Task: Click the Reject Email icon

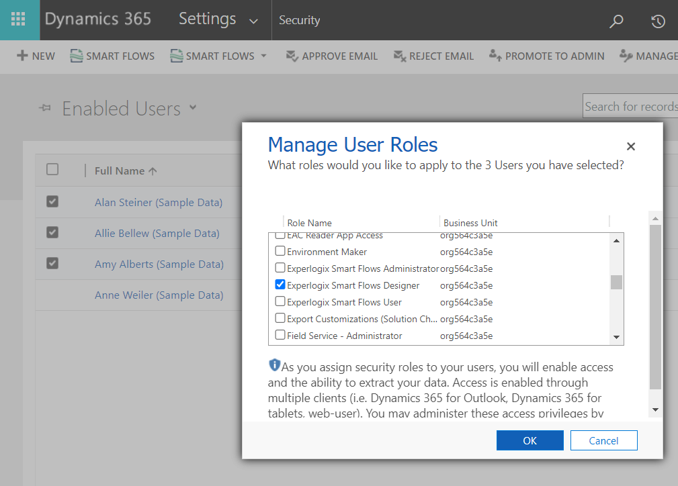Action: click(x=400, y=56)
